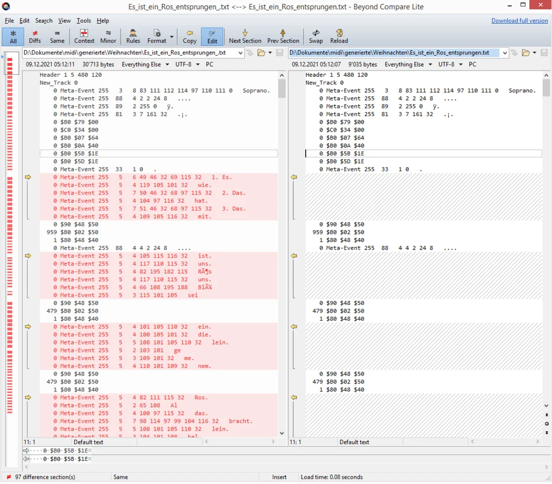Jump to Next Section
This screenshot has width=552, height=484.
pos(245,36)
